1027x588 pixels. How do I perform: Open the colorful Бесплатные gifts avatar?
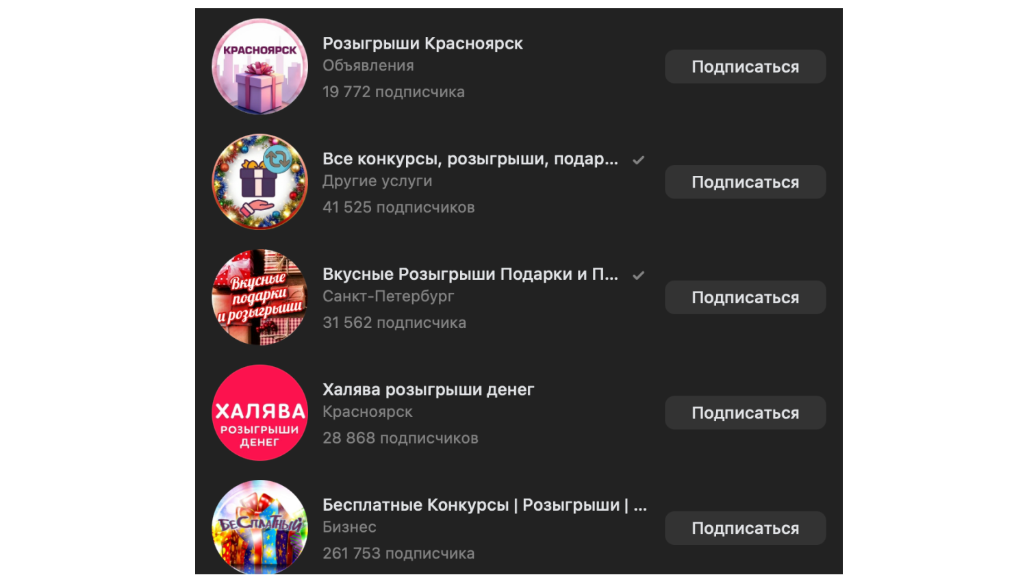pos(259,526)
